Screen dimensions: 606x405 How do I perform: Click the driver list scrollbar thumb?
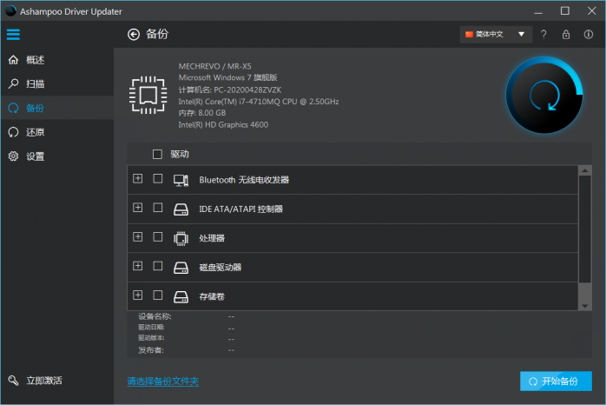point(585,229)
